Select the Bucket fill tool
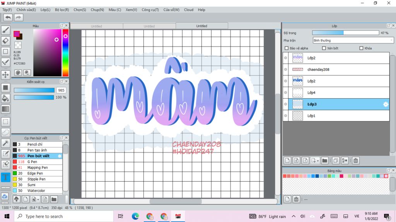396x222 pixels. tap(5, 98)
